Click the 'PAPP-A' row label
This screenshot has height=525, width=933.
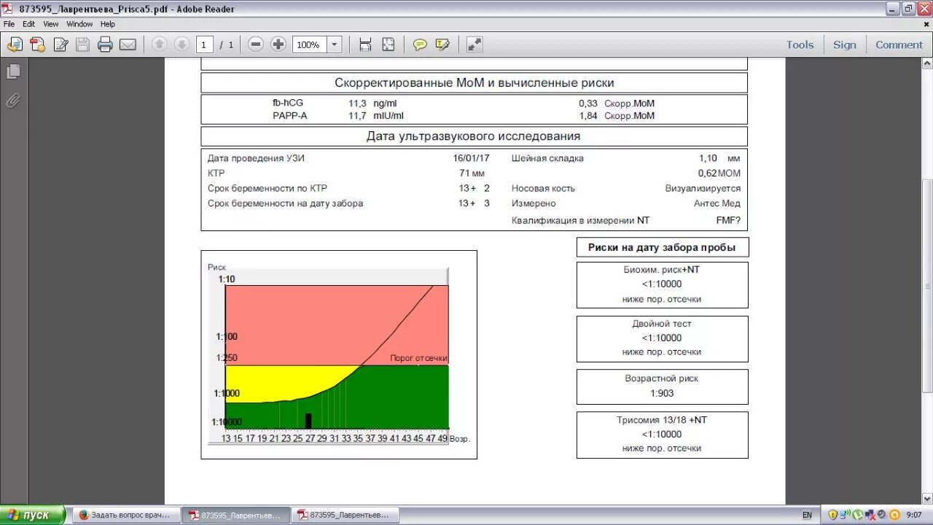(x=290, y=115)
